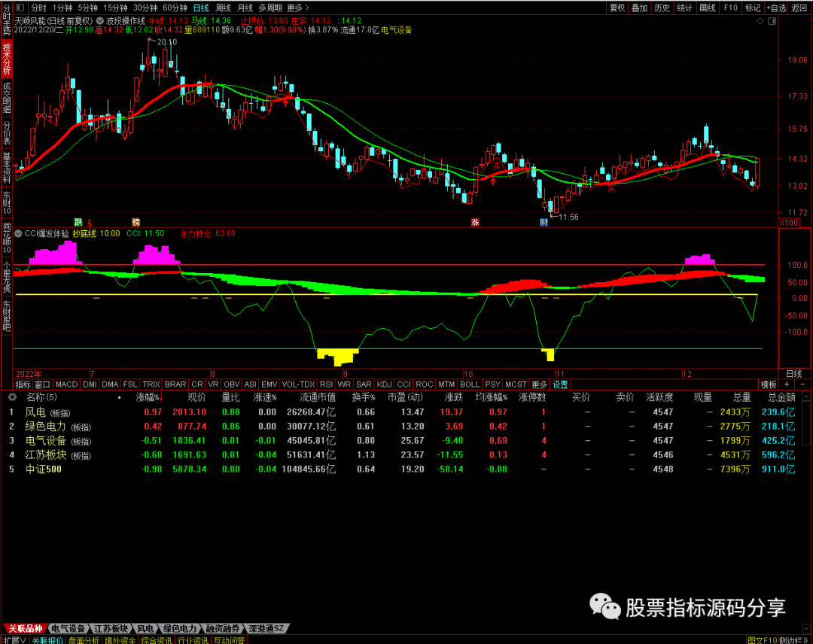The height and width of the screenshot is (644, 813).
Task: Open the 扩展 dropdown at bottom left
Action: click(14, 639)
